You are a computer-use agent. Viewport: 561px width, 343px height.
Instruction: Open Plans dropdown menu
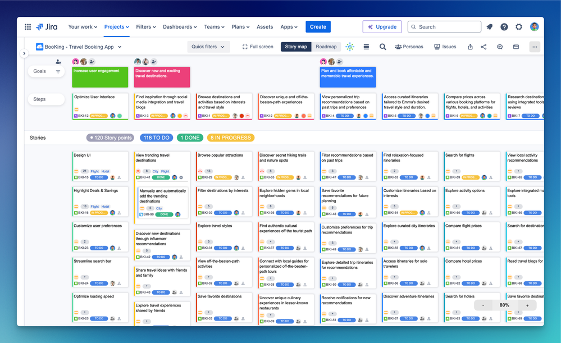(240, 27)
